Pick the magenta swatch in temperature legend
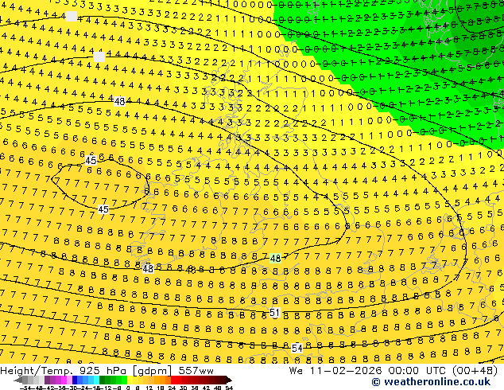This screenshot has width=504, height=390. [64, 380]
